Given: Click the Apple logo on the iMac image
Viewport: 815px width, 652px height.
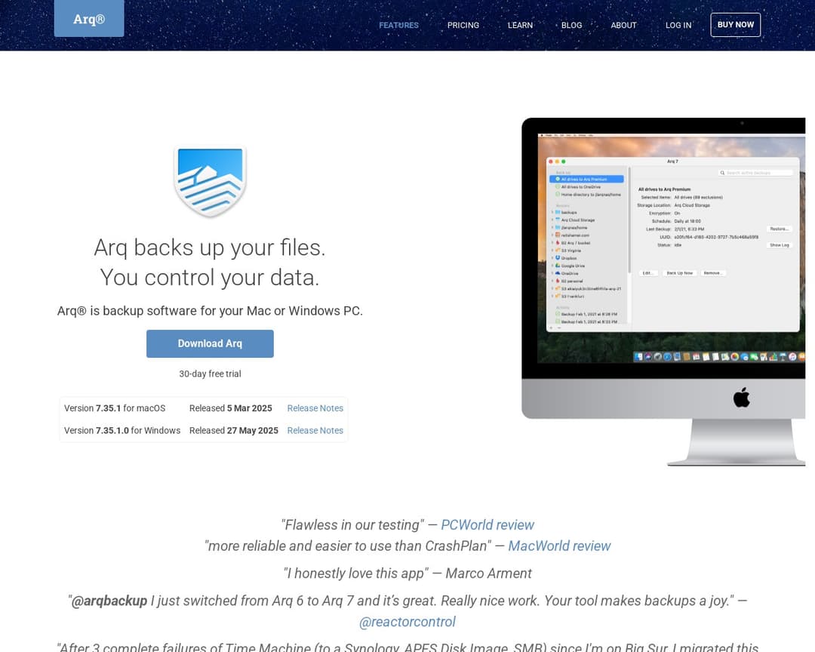Looking at the screenshot, I should (742, 398).
